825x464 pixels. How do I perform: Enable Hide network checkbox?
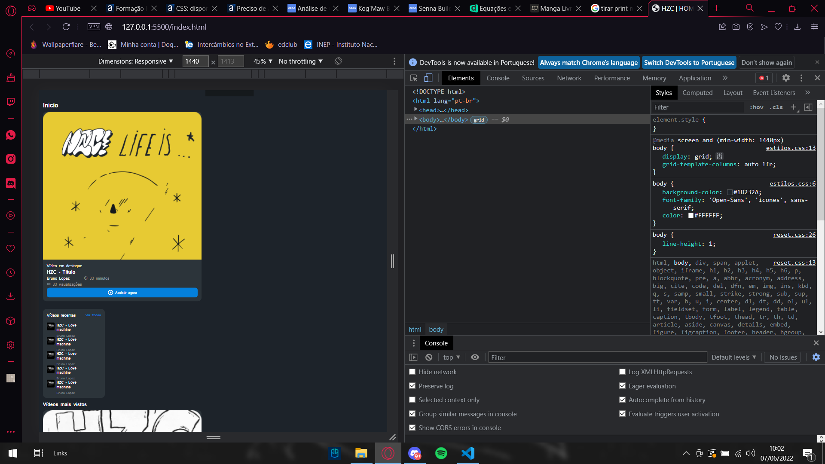[412, 372]
